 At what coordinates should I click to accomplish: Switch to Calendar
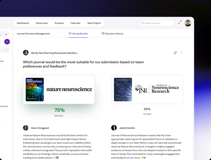75,23
